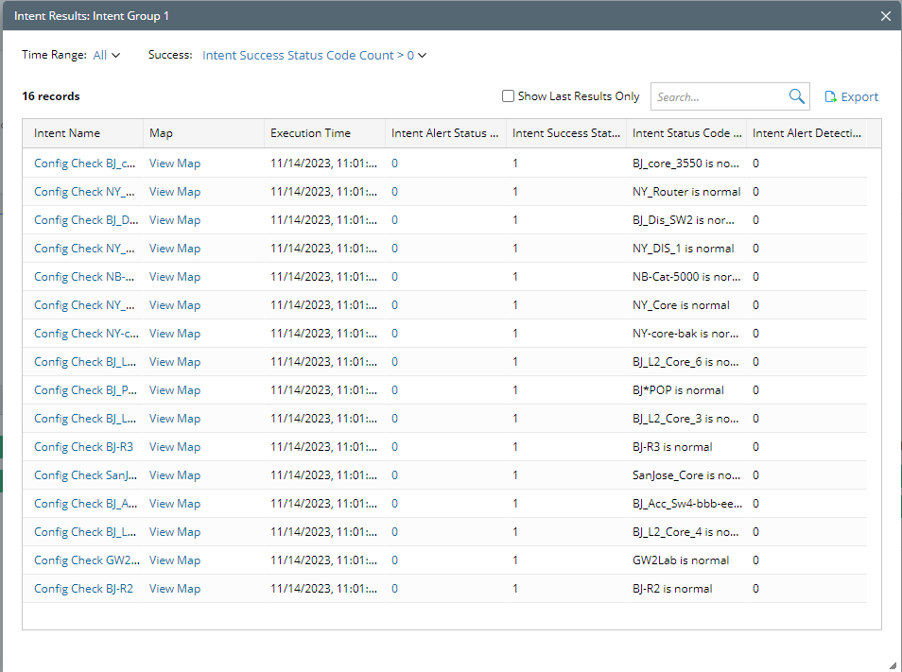Click the search magnifier icon
This screenshot has height=672, width=902.
point(796,96)
